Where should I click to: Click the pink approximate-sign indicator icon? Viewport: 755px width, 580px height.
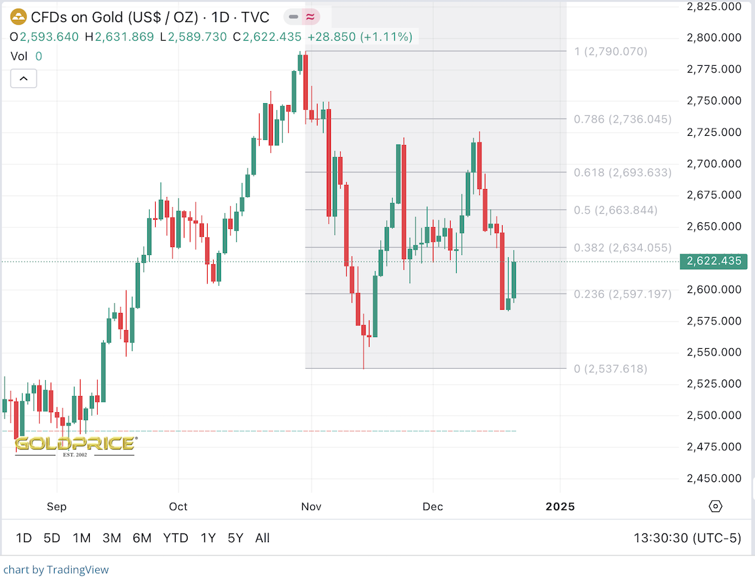point(310,17)
